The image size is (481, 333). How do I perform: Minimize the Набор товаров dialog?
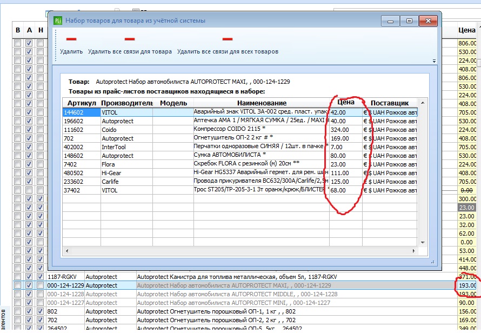(x=391, y=21)
